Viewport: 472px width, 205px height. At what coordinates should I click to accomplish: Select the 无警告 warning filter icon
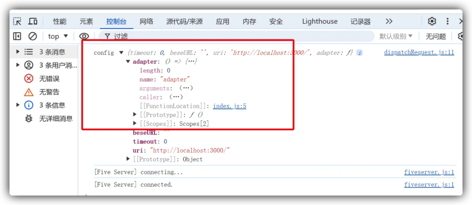[x=28, y=92]
